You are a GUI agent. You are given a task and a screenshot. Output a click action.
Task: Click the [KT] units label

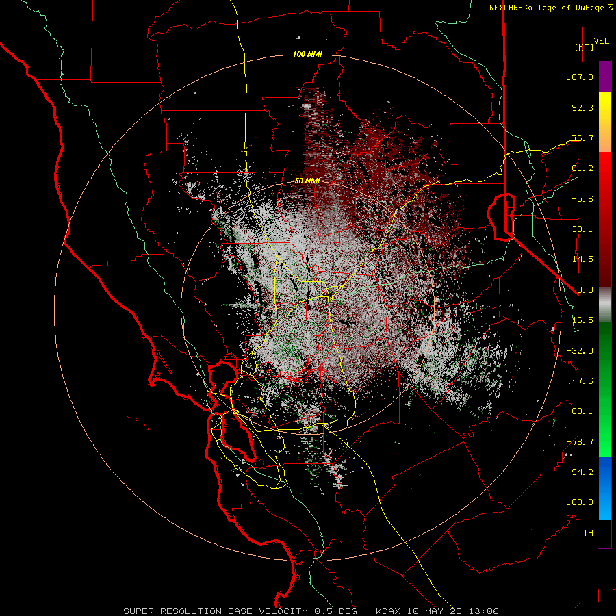[584, 47]
